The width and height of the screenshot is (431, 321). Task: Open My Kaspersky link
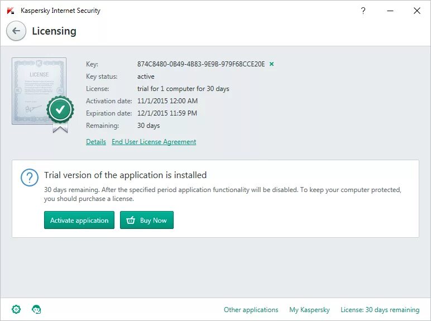[x=309, y=310]
